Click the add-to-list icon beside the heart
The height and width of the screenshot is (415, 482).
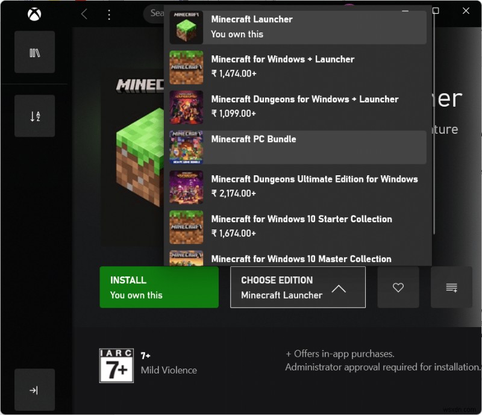coord(451,287)
